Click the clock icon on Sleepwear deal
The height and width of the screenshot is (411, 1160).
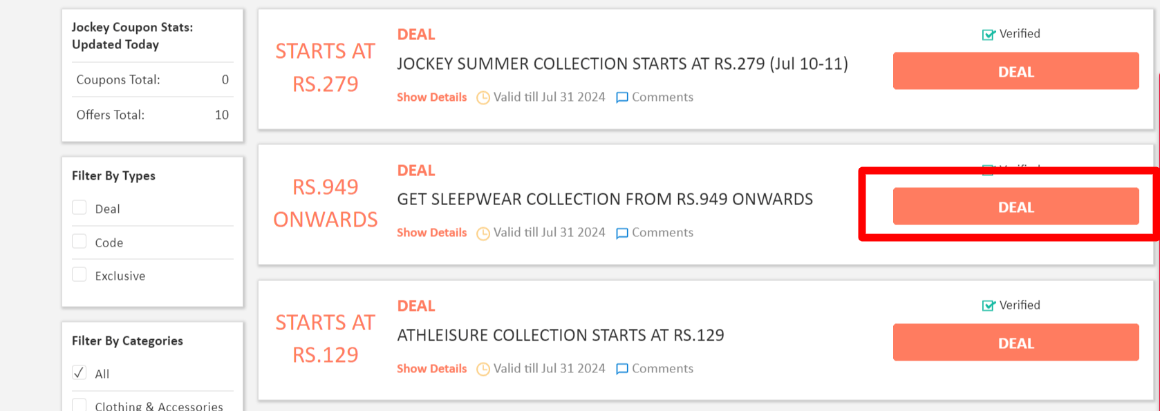pos(483,233)
